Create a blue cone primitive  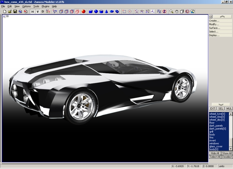(107, 11)
